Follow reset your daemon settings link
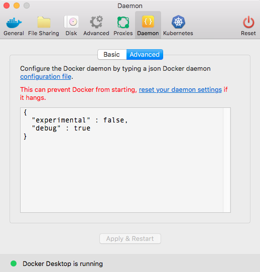 [x=180, y=89]
